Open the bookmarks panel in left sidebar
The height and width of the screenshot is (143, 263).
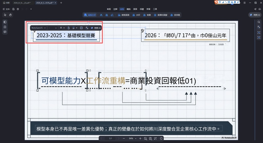click(5, 27)
